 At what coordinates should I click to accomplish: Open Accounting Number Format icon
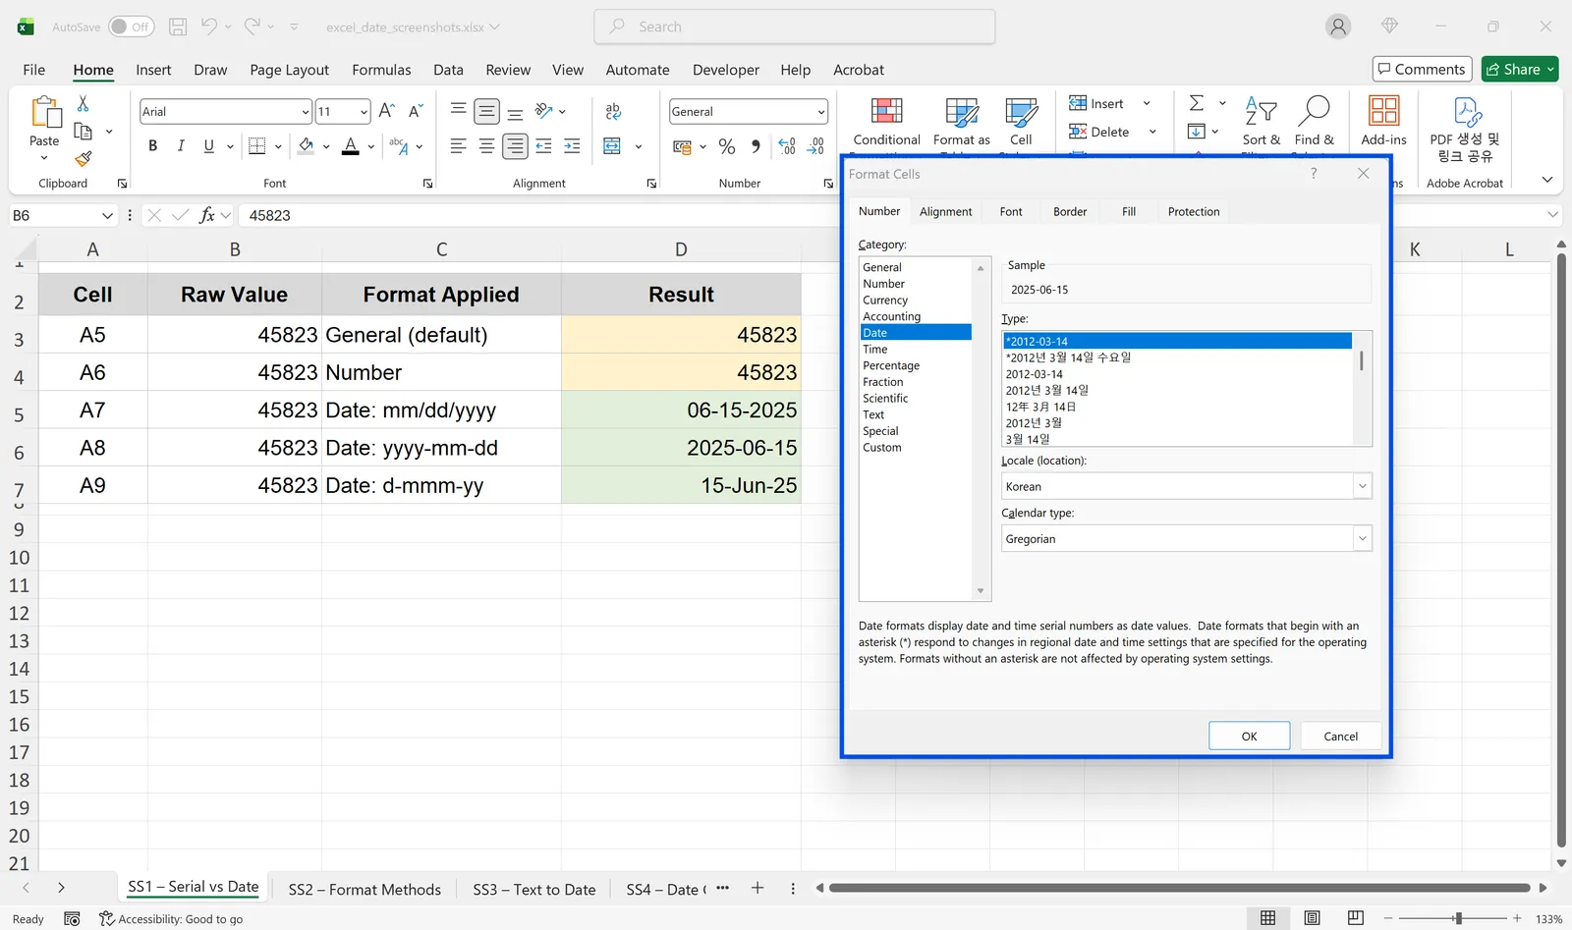[x=682, y=146]
